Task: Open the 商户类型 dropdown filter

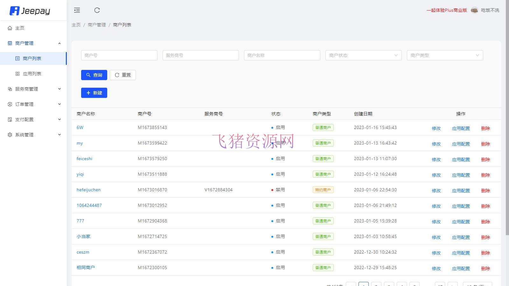Action: pyautogui.click(x=444, y=55)
